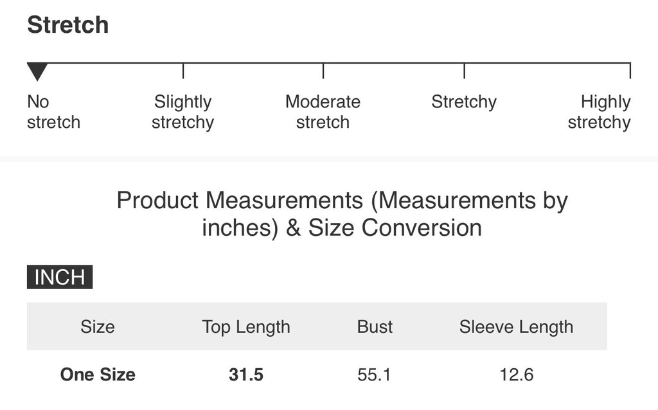Click the Sleeve Length column header
Viewport: 658px width, 410px height.
click(x=516, y=327)
